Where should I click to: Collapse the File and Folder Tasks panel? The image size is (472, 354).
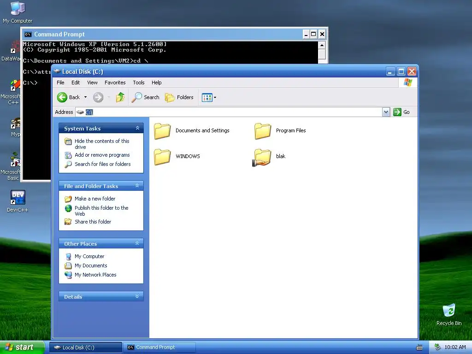(137, 186)
